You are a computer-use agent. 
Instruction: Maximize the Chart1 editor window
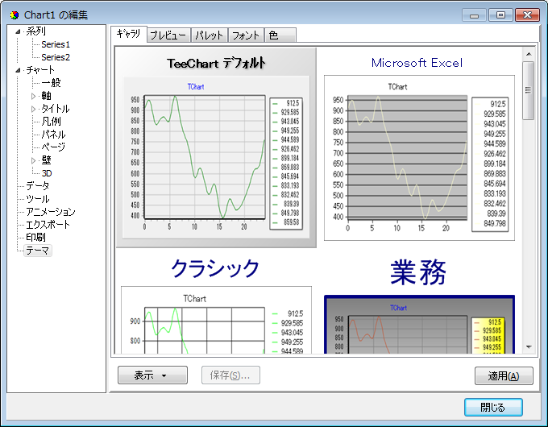coord(500,15)
